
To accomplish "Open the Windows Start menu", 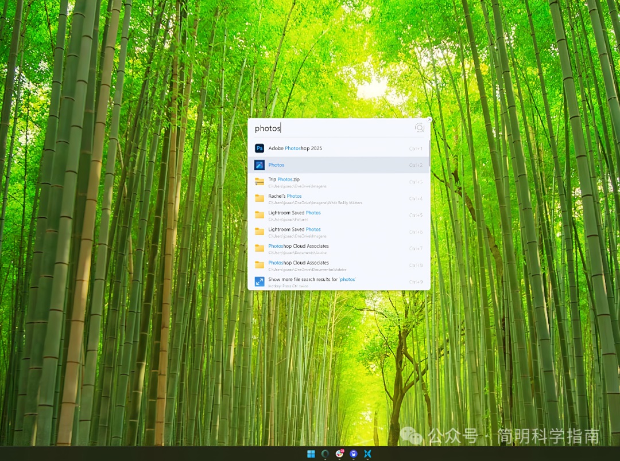I will 311,454.
